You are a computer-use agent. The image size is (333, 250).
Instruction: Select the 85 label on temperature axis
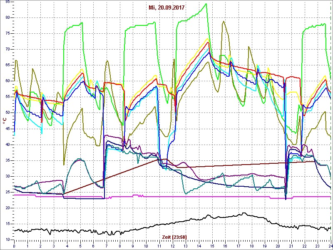(7, 2)
